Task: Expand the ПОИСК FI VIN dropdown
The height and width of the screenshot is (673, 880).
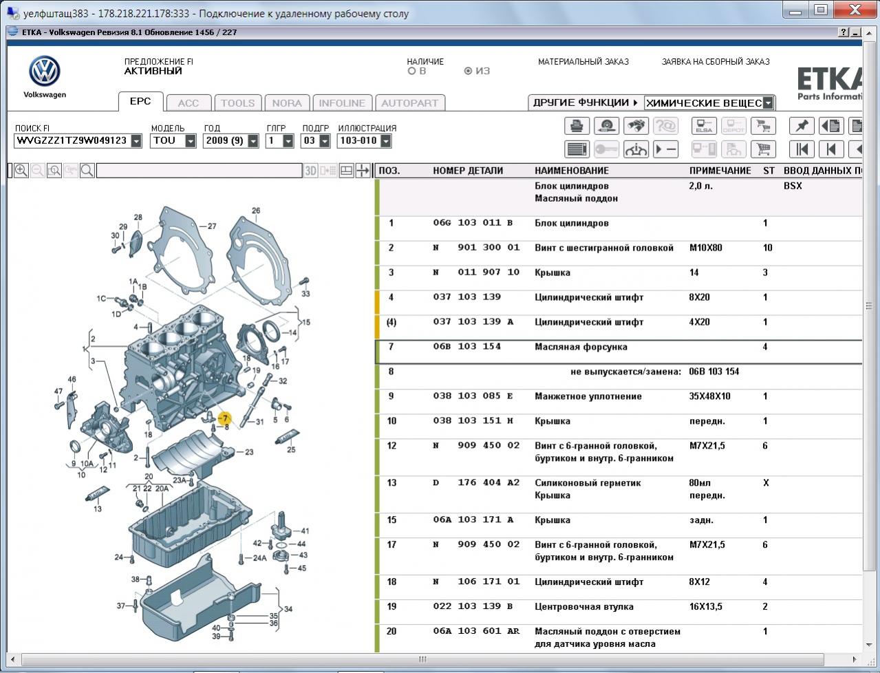Action: click(136, 141)
